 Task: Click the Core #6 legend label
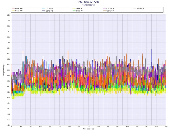coord(19,8)
